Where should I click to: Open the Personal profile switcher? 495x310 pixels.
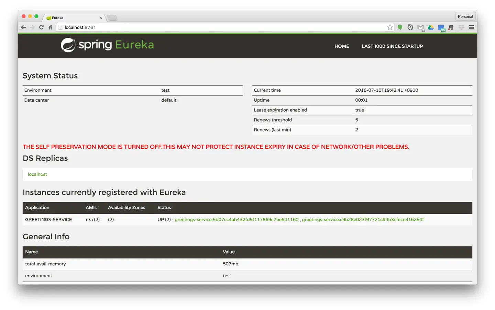coord(465,16)
